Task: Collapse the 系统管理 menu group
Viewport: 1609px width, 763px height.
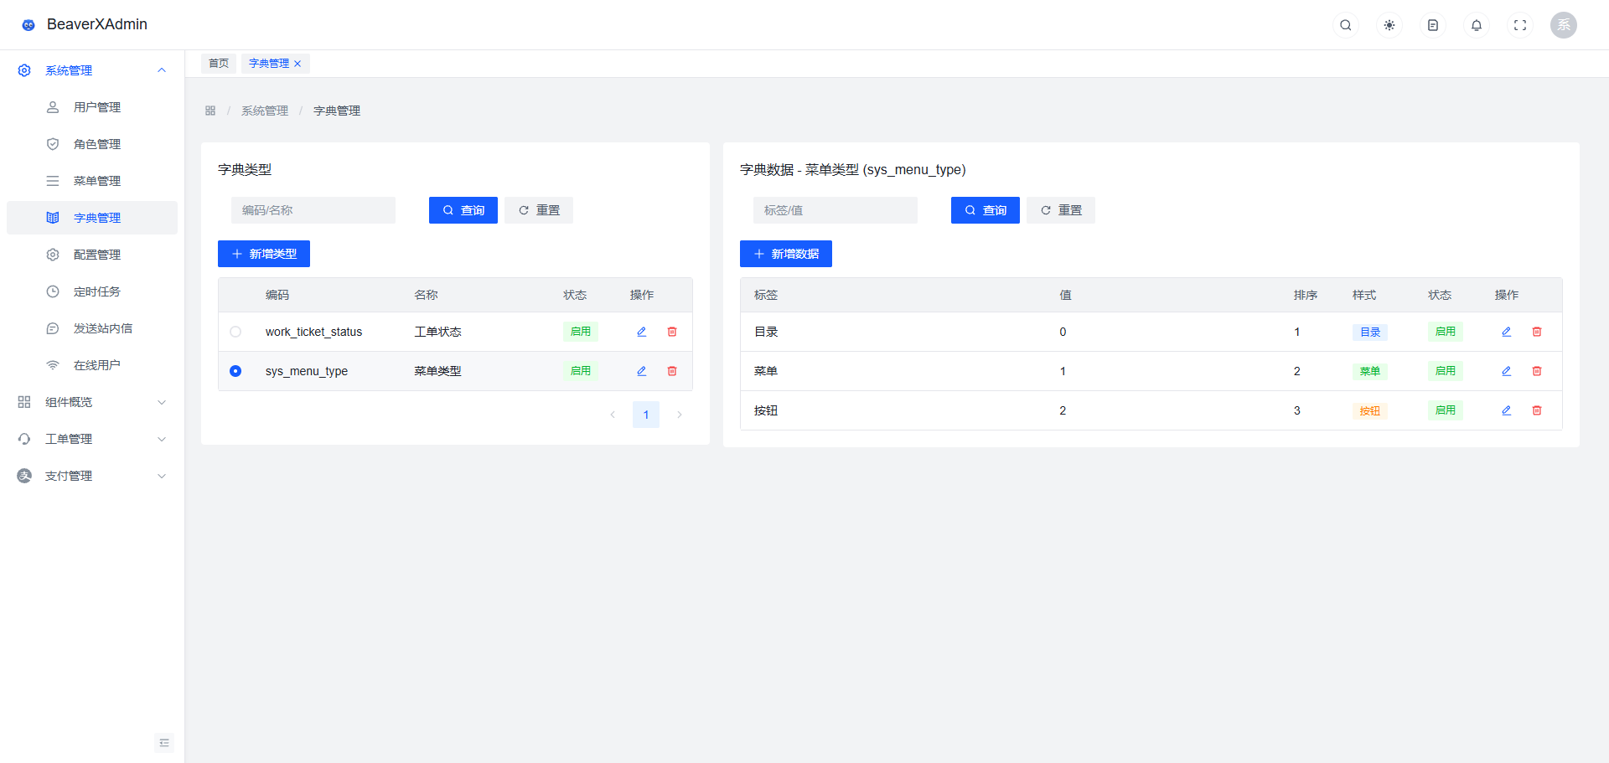Action: (92, 70)
